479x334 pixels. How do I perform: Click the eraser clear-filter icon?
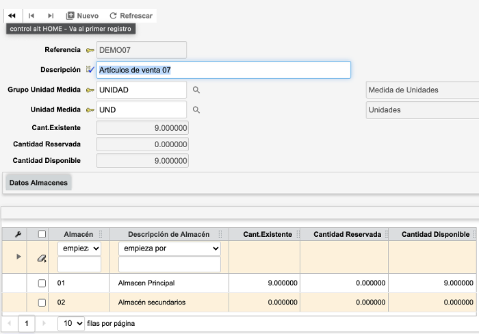tap(42, 257)
